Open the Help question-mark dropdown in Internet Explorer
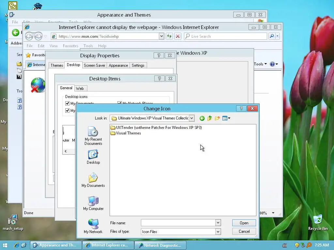Screen dimensions: 334x250 pos(274,64)
